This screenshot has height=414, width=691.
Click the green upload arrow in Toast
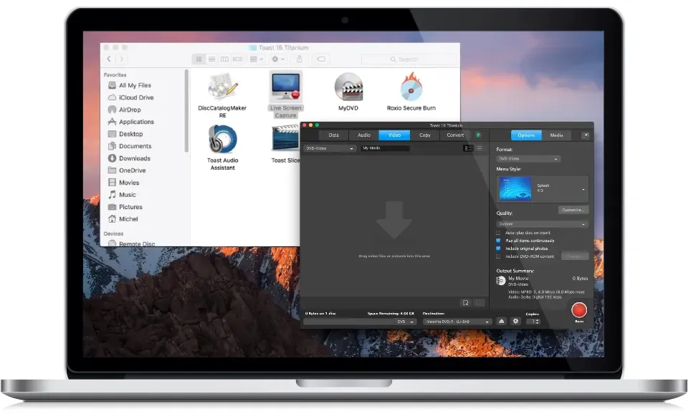(x=478, y=135)
